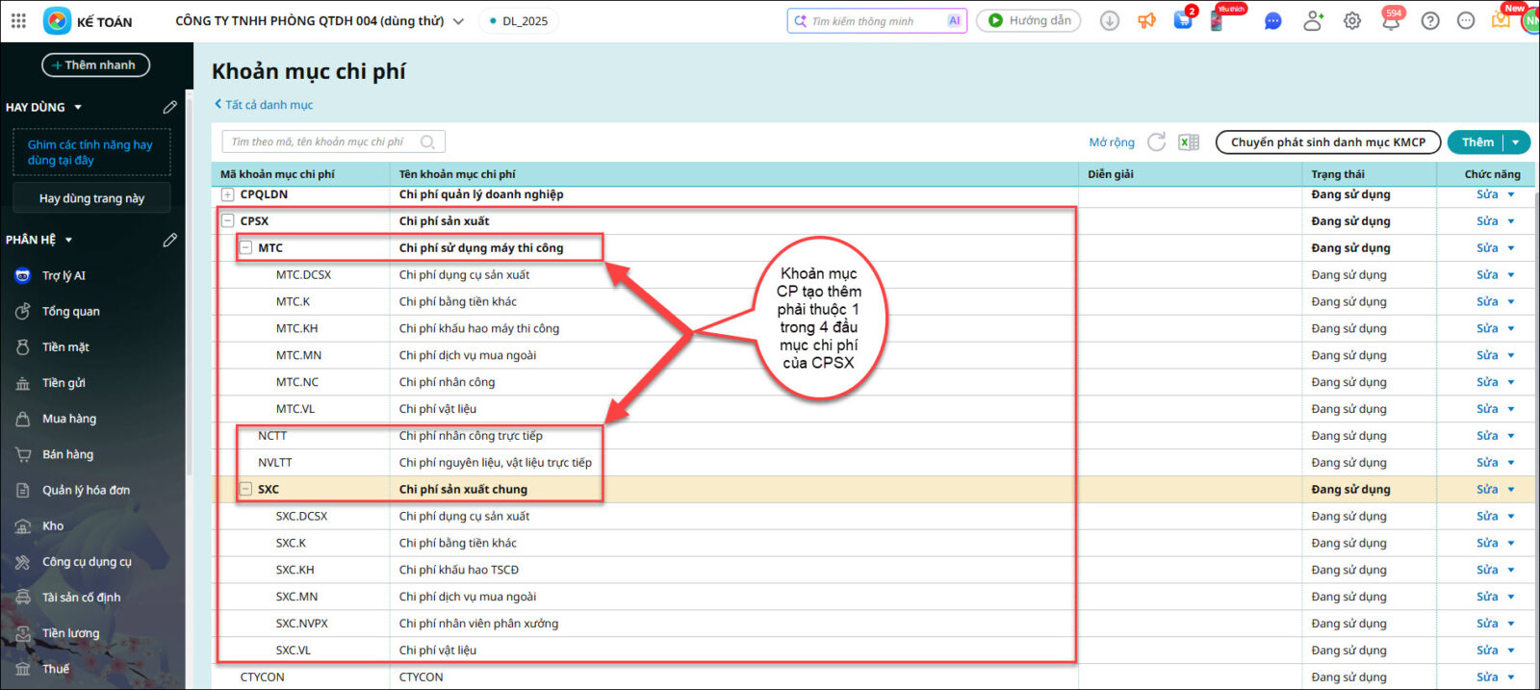Expand the CPQLDN tree node

tap(228, 194)
